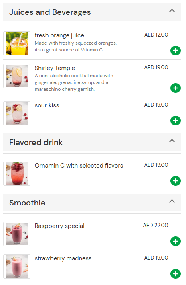The width and height of the screenshot is (186, 285).
Task: Open the Shirley Temple drink photo
Action: [x=17, y=76]
